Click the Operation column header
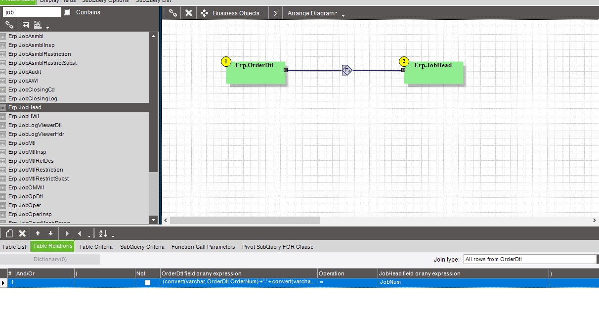Screen dimensions: 599x315 347,273
